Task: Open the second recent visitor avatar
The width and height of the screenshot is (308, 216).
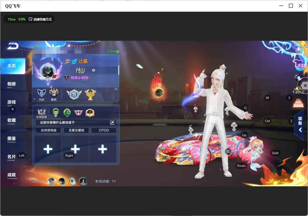Action: tap(62, 181)
